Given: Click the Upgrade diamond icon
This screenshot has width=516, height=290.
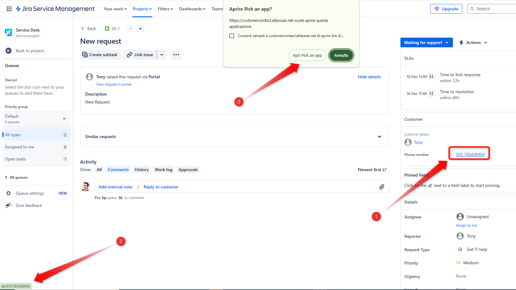Looking at the screenshot, I should pyautogui.click(x=437, y=9).
